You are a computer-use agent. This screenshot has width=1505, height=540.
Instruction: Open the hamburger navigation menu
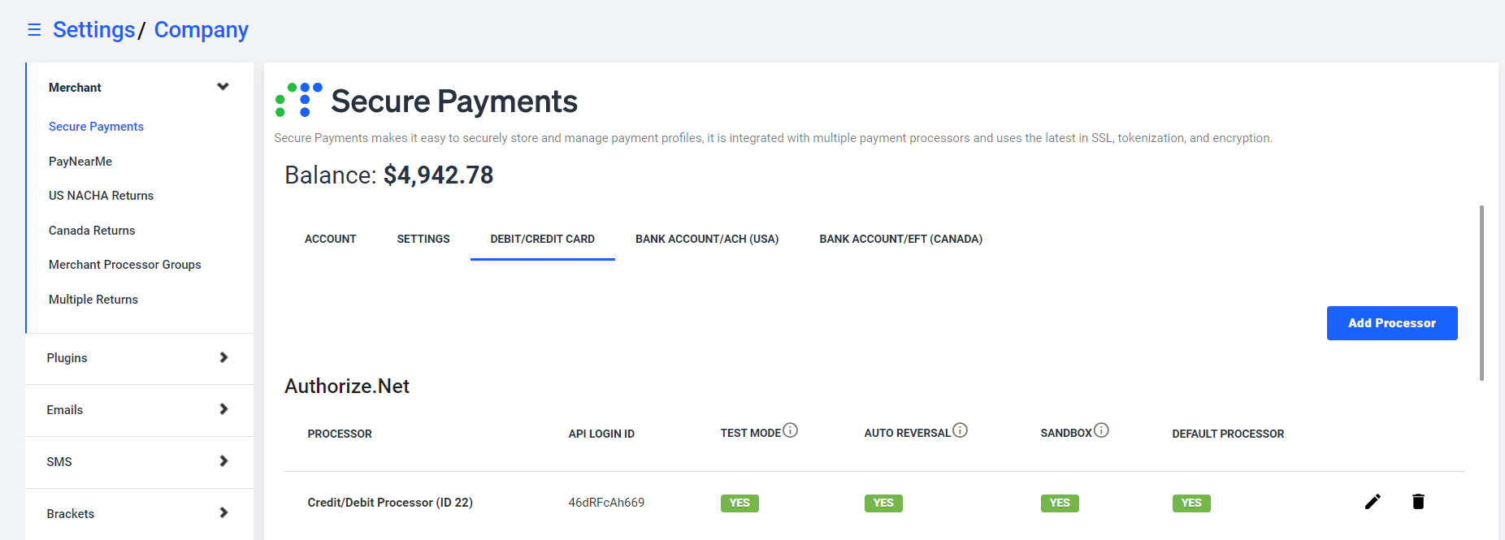[34, 30]
